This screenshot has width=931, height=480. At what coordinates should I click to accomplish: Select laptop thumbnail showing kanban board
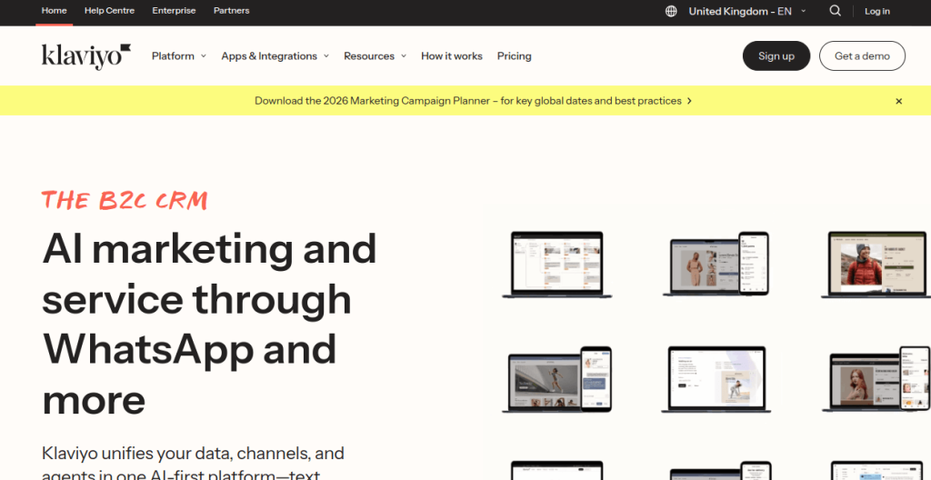pyautogui.click(x=557, y=265)
